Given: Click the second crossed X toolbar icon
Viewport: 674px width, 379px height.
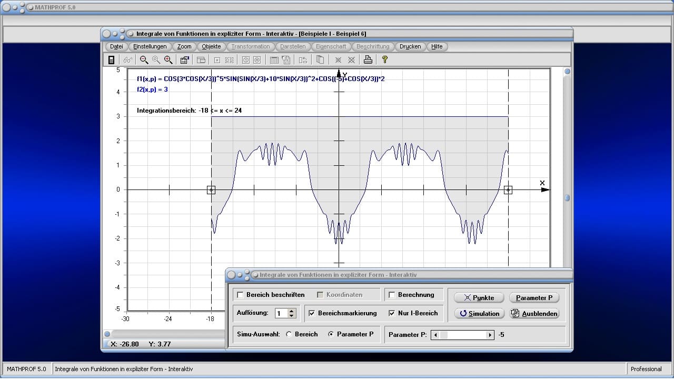Looking at the screenshot, I should (351, 60).
